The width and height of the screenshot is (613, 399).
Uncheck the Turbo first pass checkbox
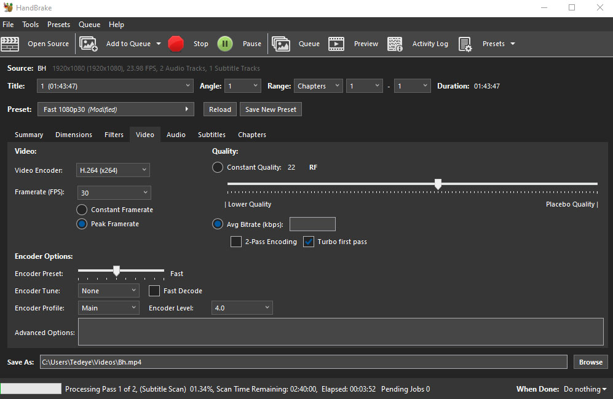[309, 242]
